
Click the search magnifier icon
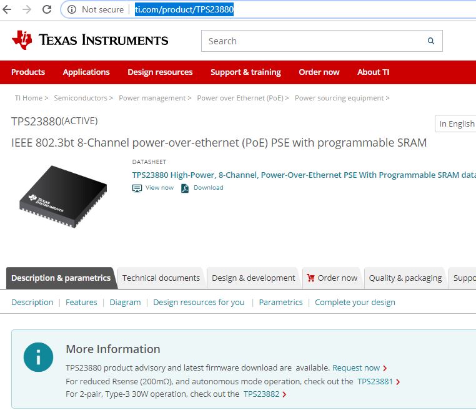click(x=431, y=41)
